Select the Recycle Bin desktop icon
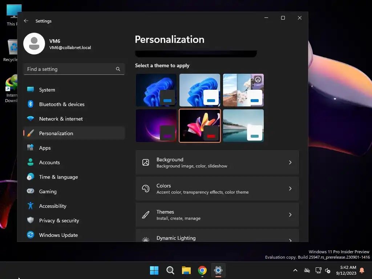 click(x=10, y=50)
